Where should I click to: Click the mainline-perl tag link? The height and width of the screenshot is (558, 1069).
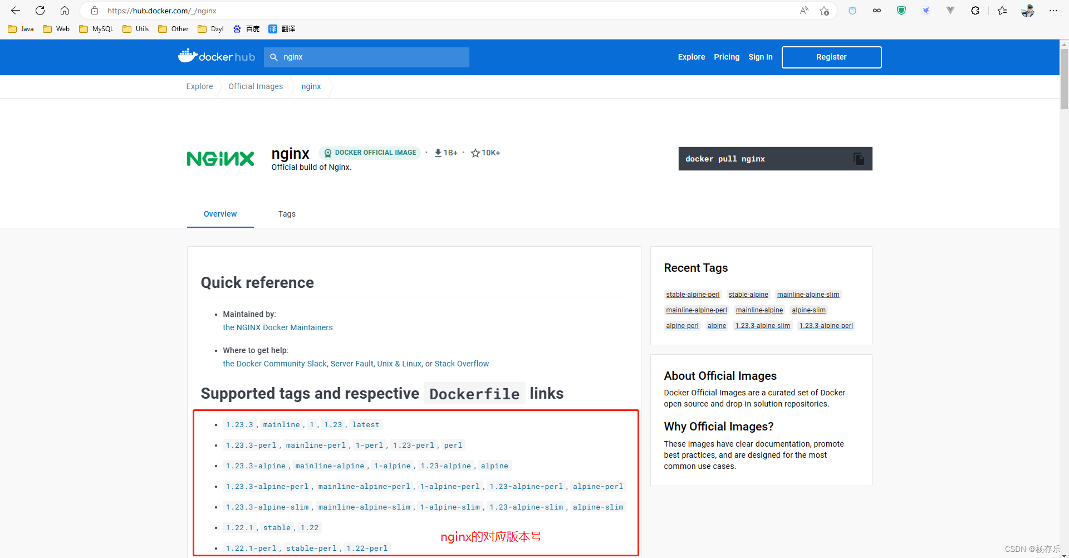[x=316, y=445]
